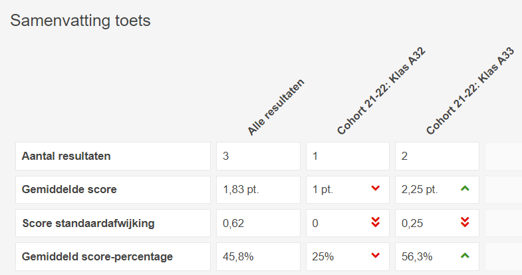
Task: Click double red arrow next to 0 deviation
Action: pos(376,222)
